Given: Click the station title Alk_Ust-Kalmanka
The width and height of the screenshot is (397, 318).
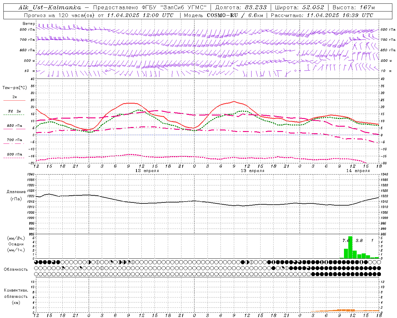Looking at the screenshot, I should pos(50,7).
